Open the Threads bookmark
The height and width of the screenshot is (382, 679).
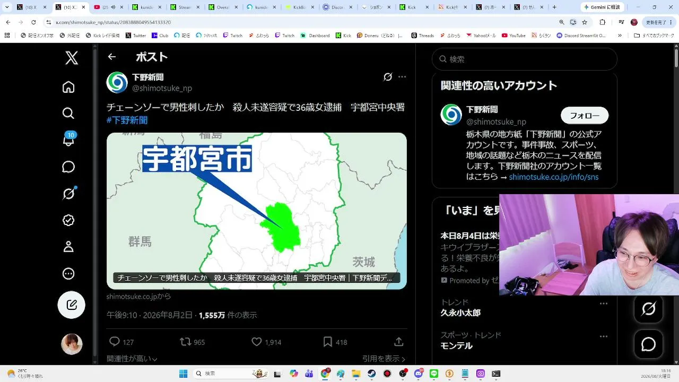(x=423, y=36)
